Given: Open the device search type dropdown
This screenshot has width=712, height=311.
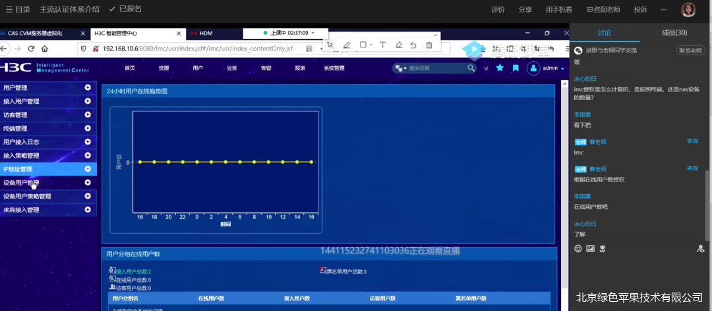Looking at the screenshot, I should (401, 68).
